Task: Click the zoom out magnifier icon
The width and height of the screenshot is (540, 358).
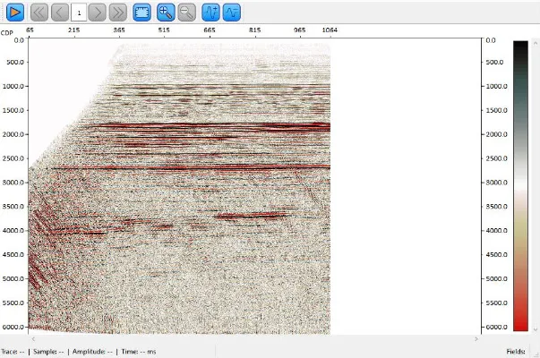Action: coord(187,13)
